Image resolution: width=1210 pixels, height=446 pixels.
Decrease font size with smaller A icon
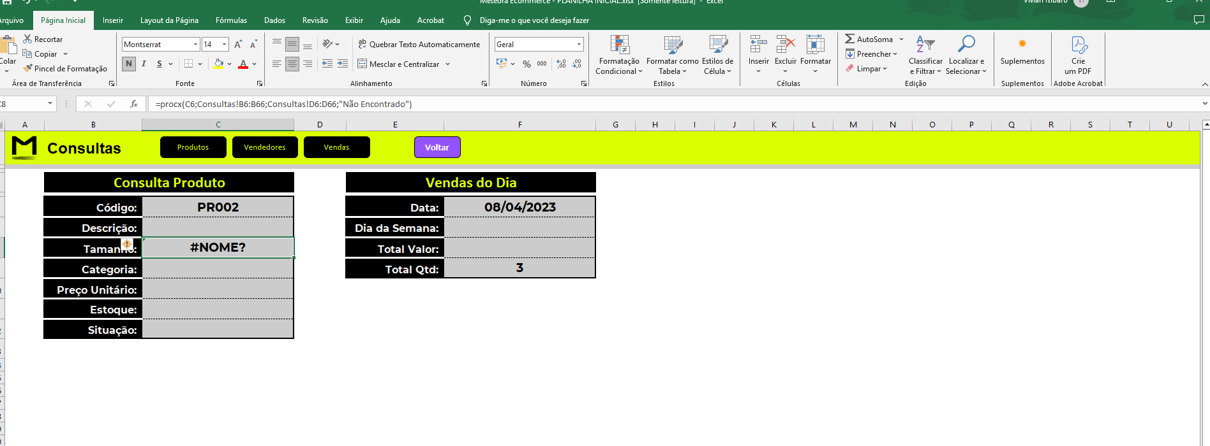pos(253,44)
